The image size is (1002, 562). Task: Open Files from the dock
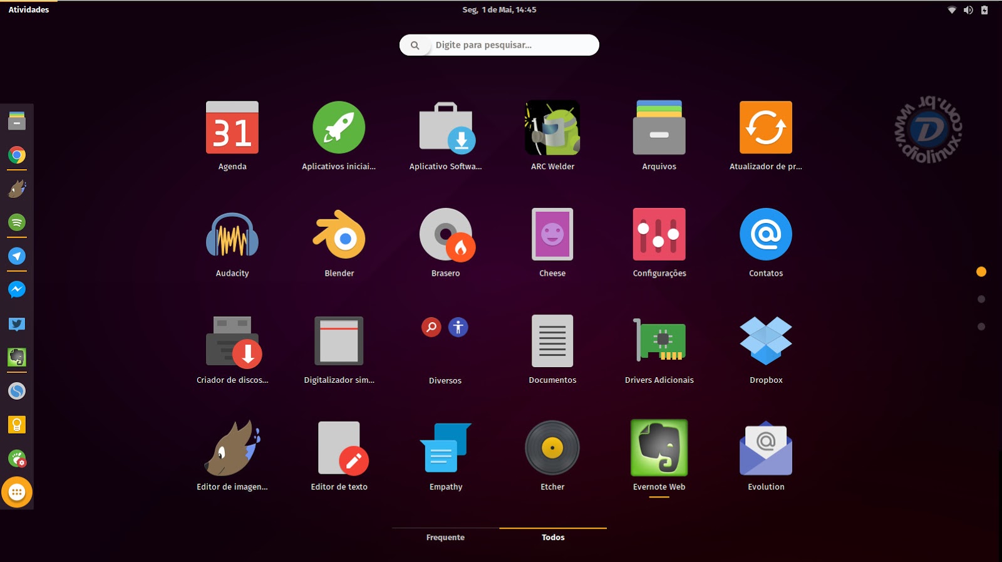(17, 121)
